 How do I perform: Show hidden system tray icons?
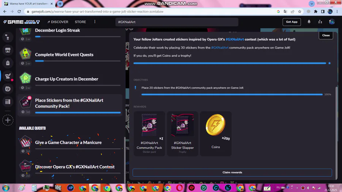297,188
